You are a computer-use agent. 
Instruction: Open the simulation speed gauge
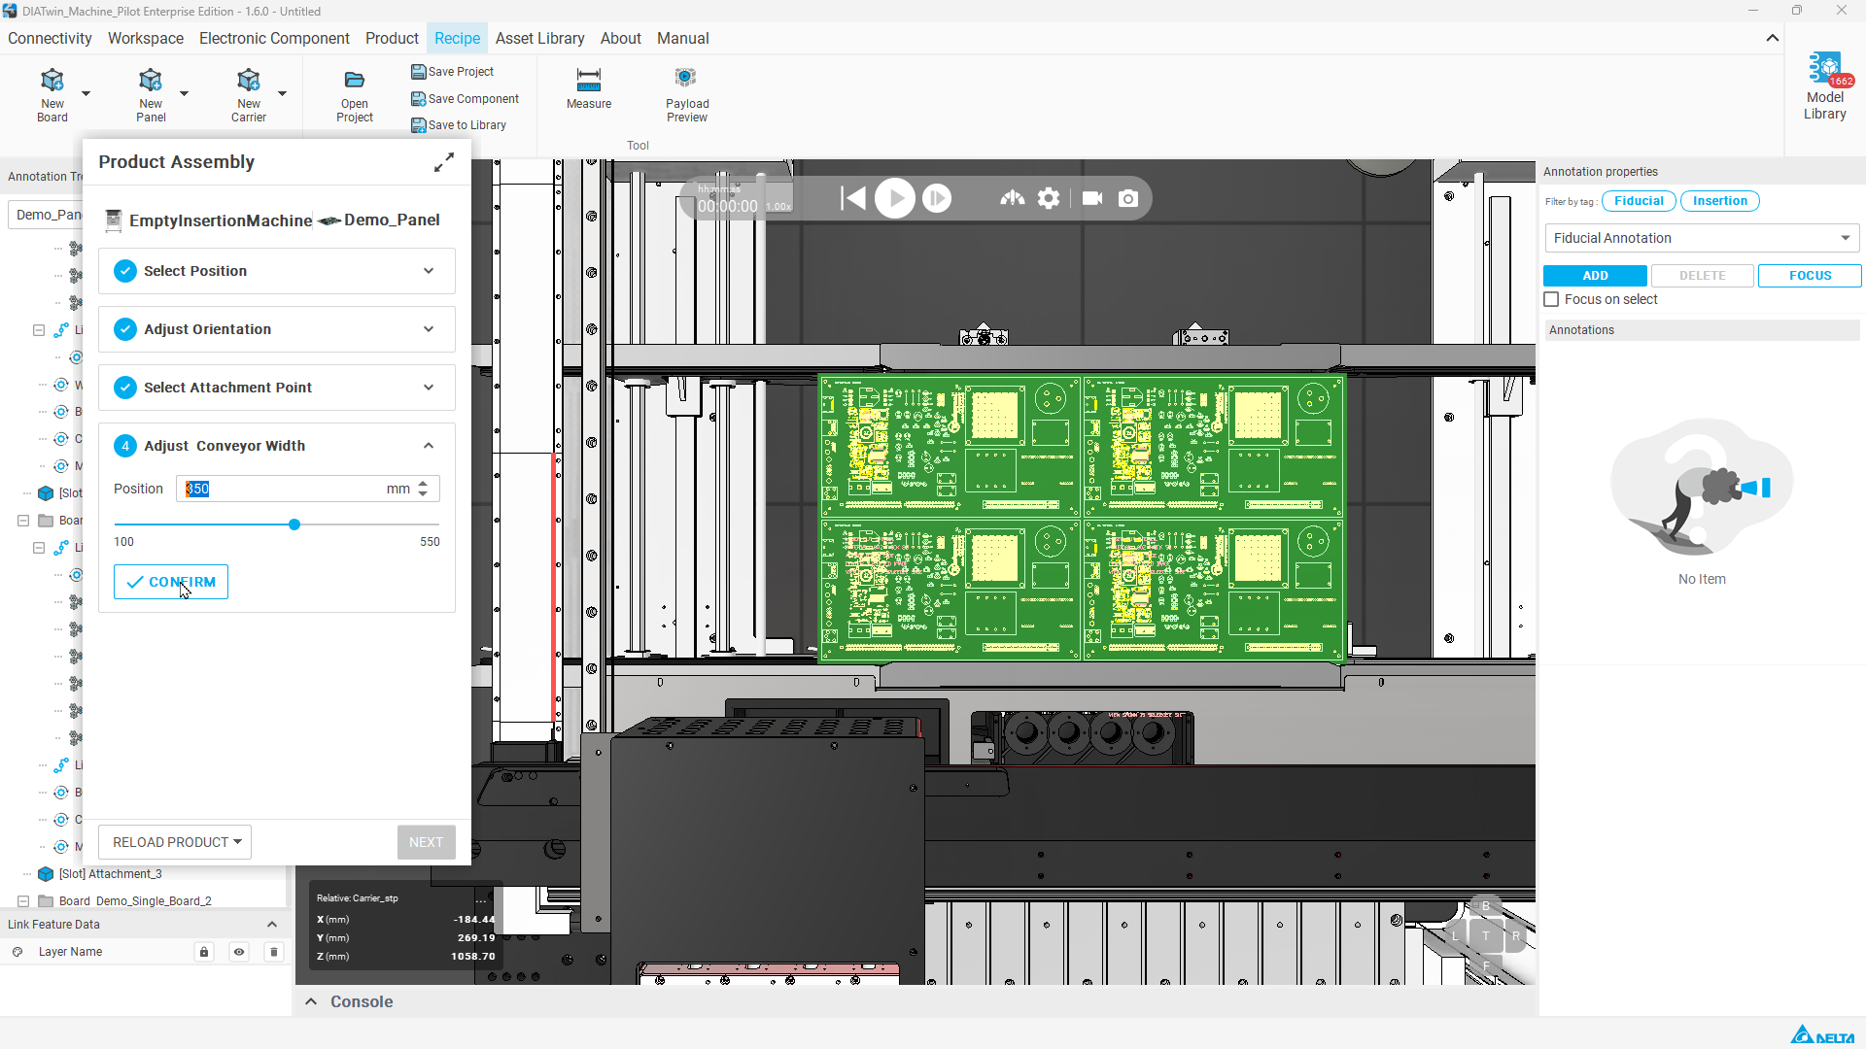(x=1013, y=198)
